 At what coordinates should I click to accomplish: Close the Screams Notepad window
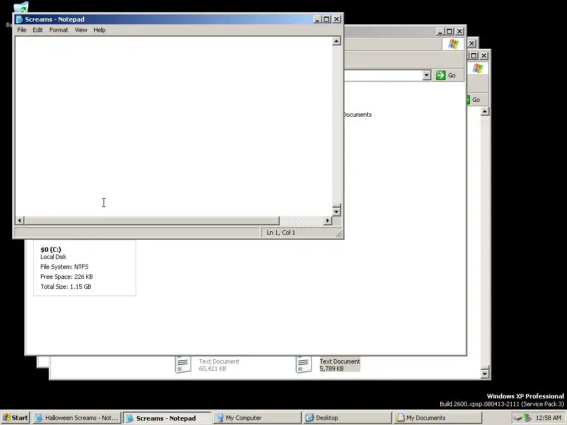(337, 19)
